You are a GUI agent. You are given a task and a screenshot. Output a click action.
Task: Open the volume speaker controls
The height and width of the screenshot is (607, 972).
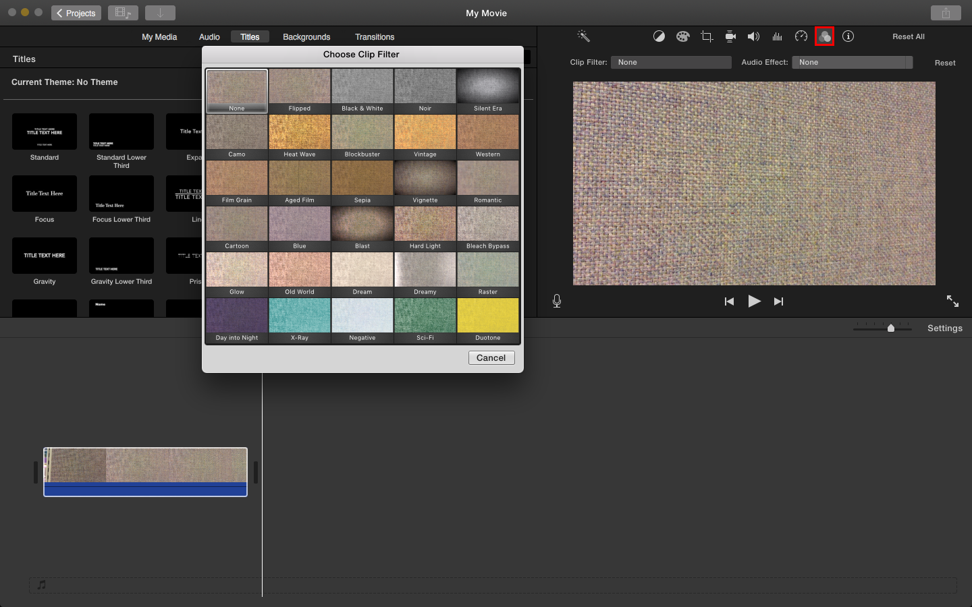click(753, 36)
